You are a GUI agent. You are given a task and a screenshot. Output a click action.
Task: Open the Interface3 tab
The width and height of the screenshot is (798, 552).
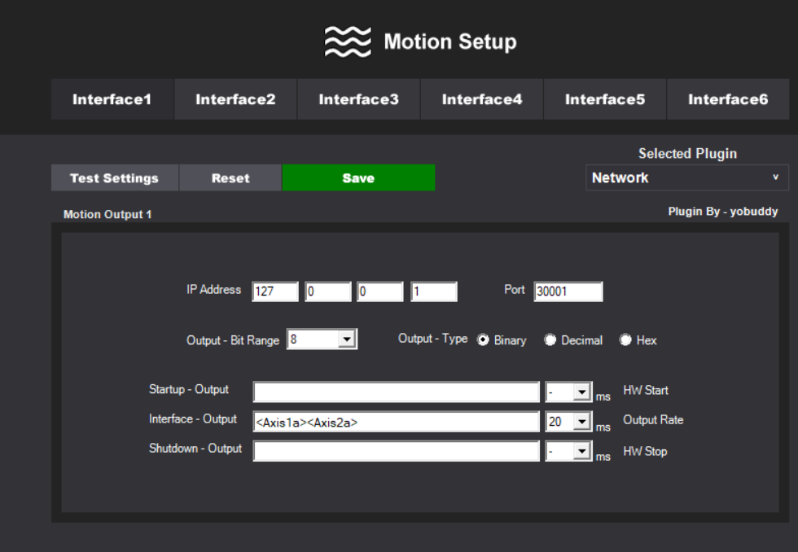pos(359,99)
